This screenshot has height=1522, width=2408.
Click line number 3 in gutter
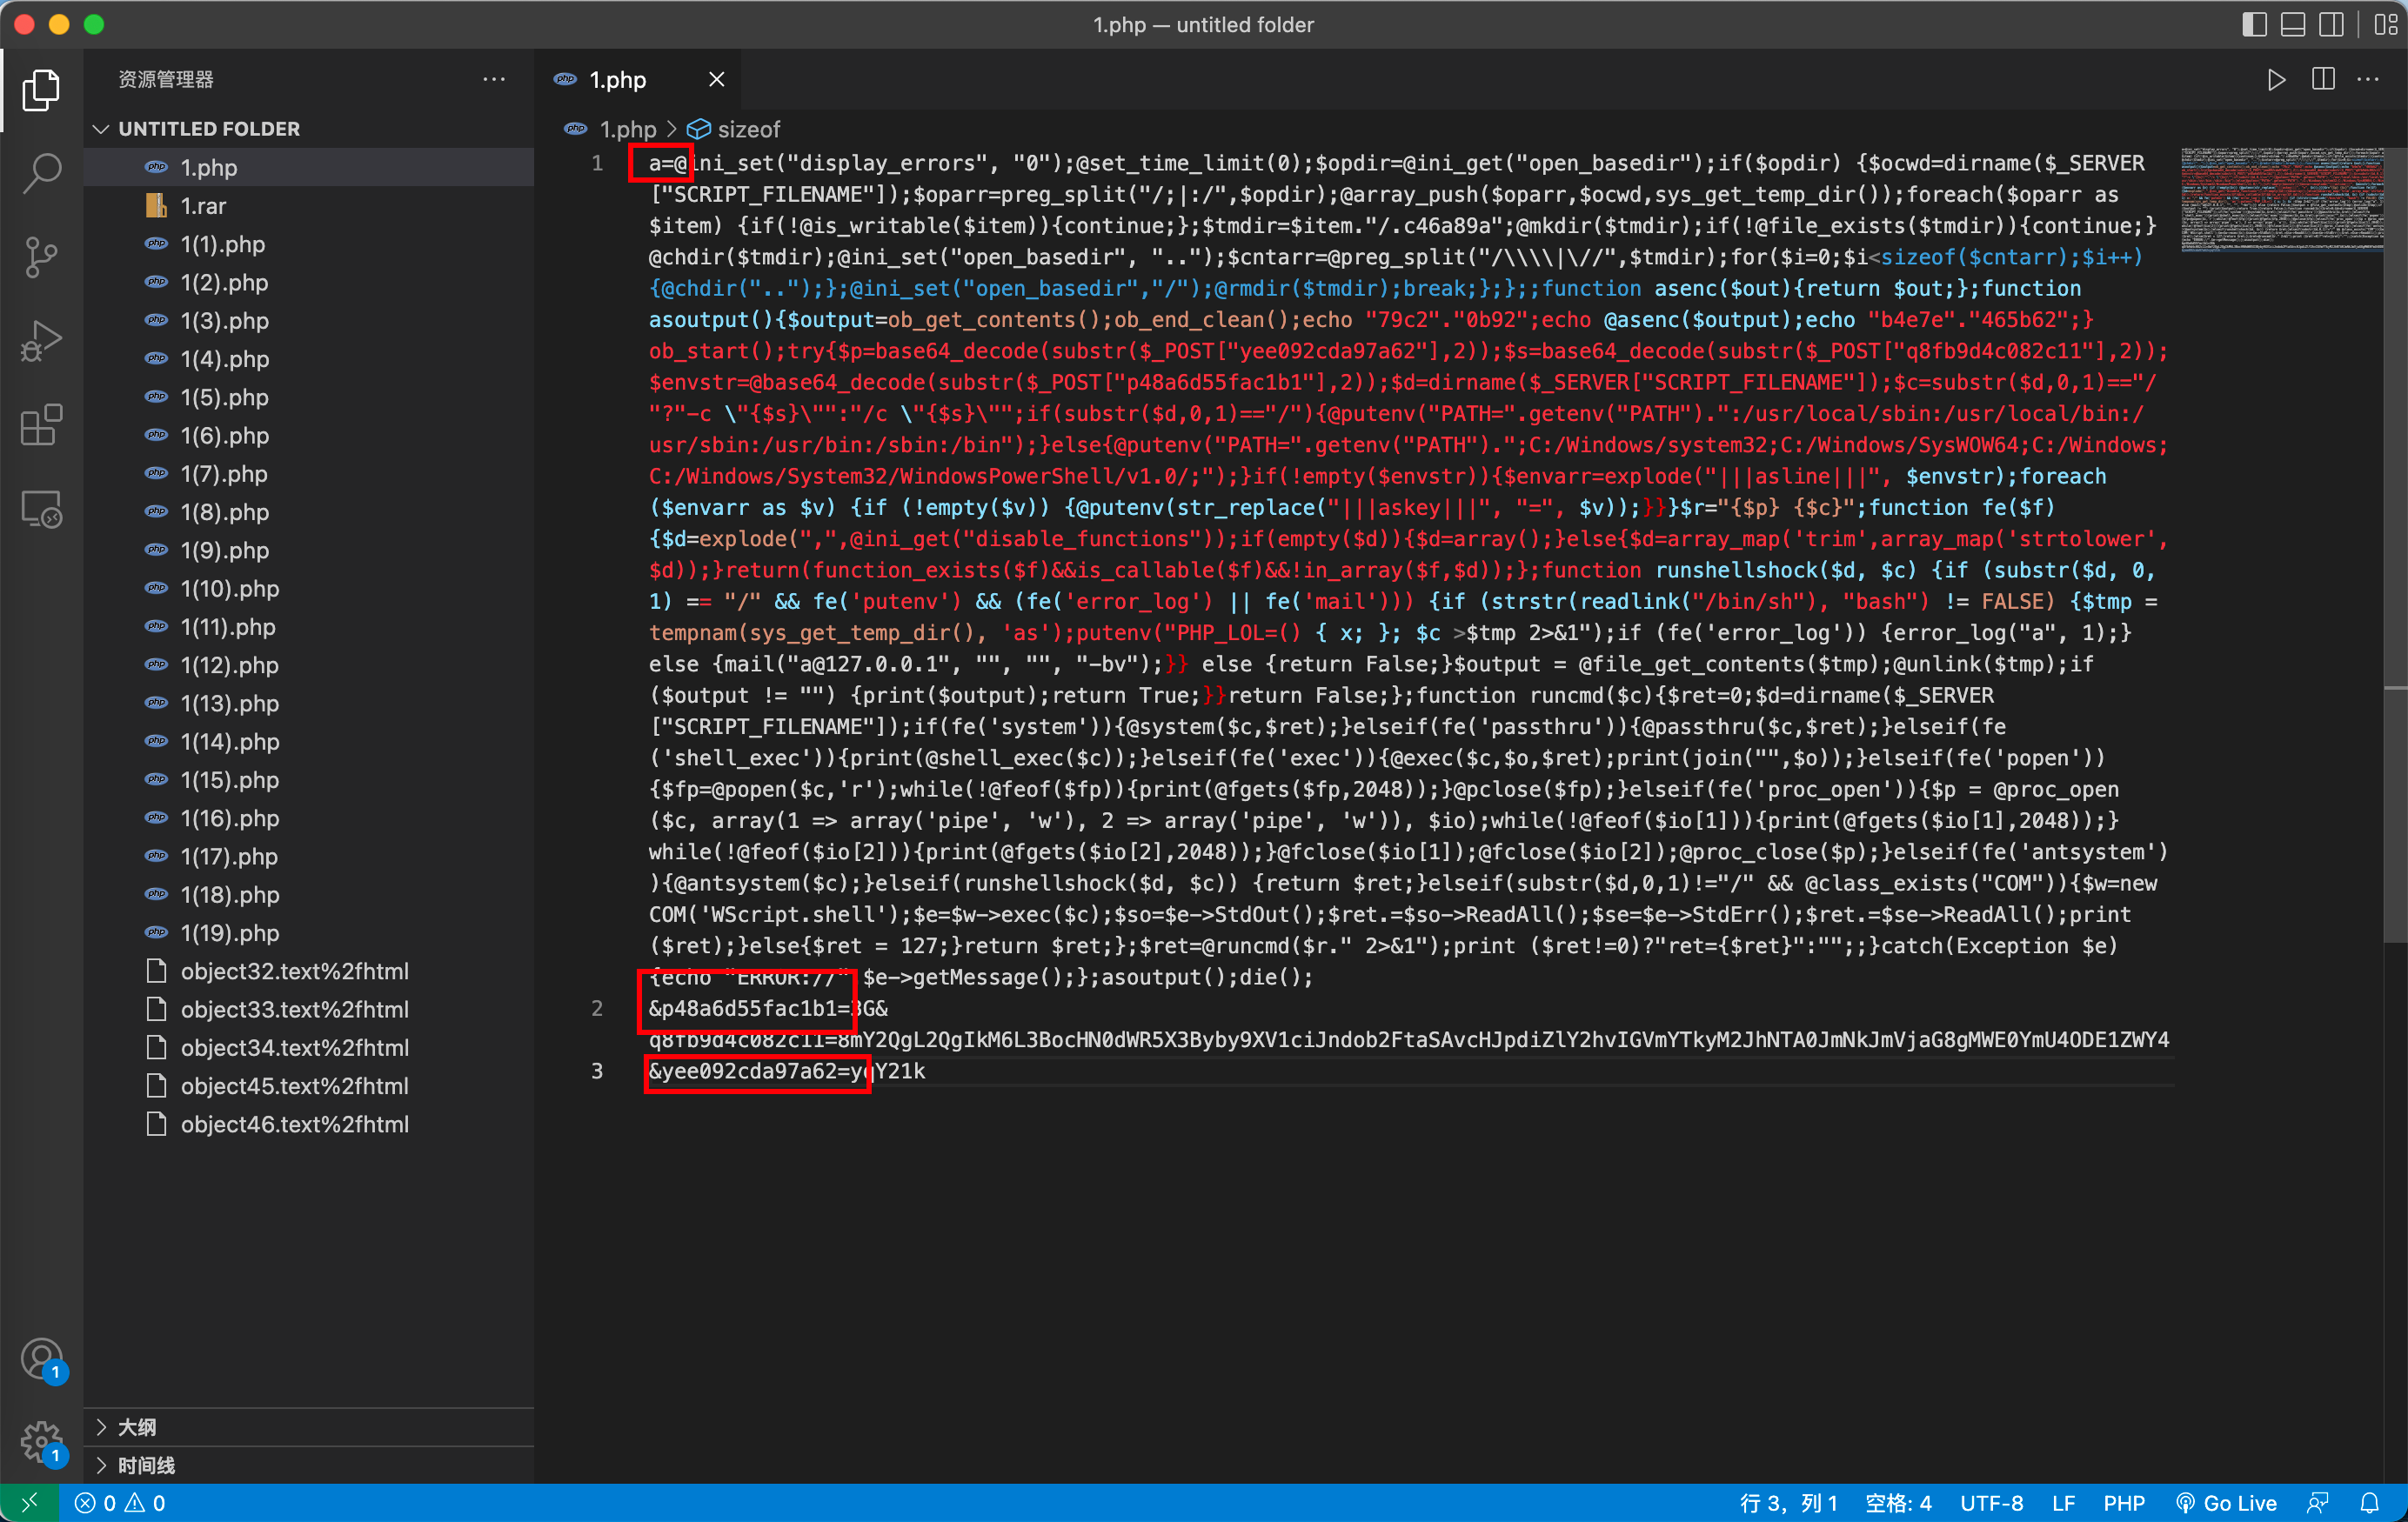click(x=597, y=1071)
